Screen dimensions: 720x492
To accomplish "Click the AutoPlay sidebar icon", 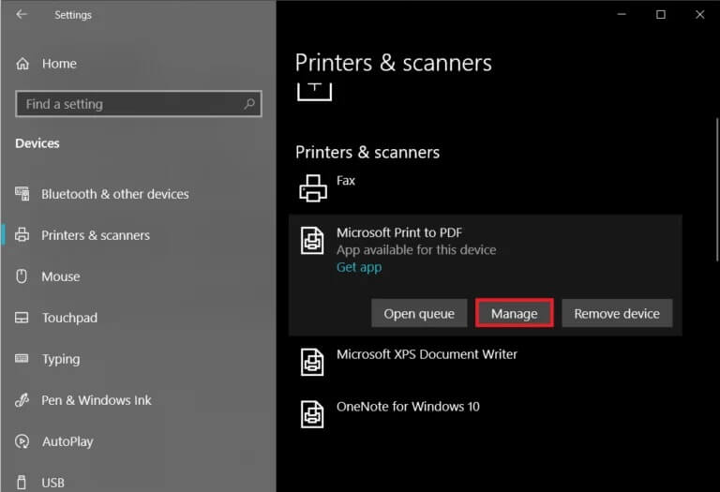I will 22,441.
